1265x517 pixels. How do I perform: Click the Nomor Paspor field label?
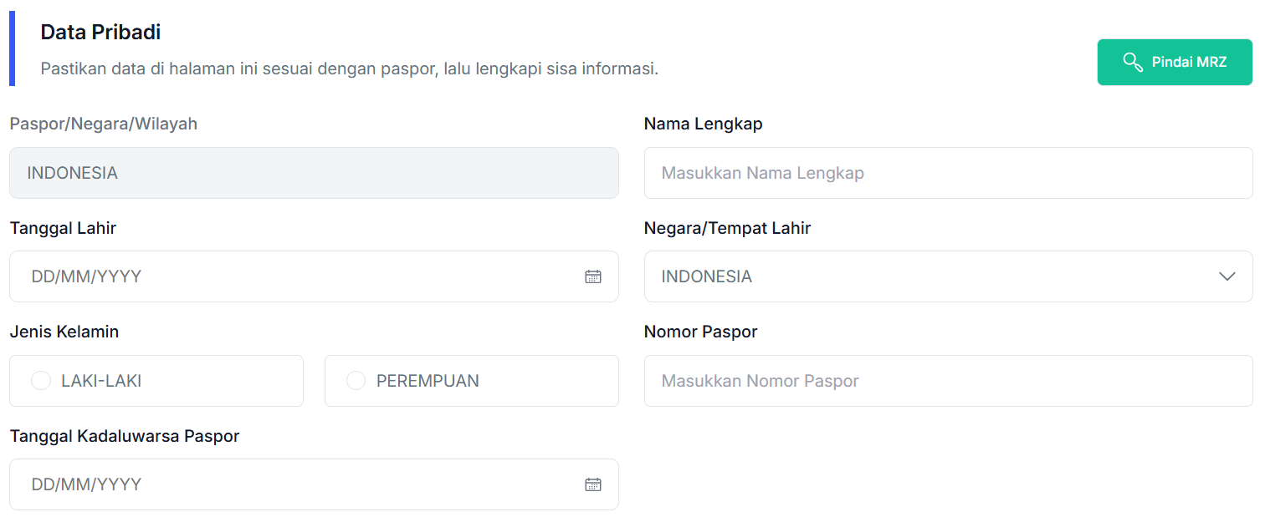click(700, 332)
